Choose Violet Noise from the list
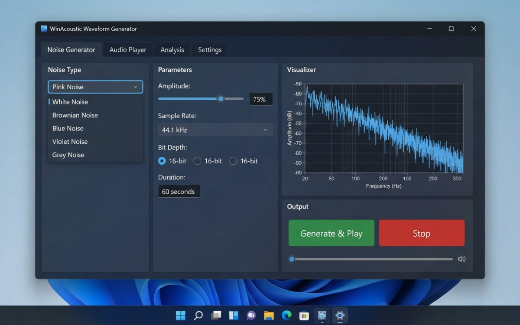The image size is (520, 325). [x=95, y=142]
